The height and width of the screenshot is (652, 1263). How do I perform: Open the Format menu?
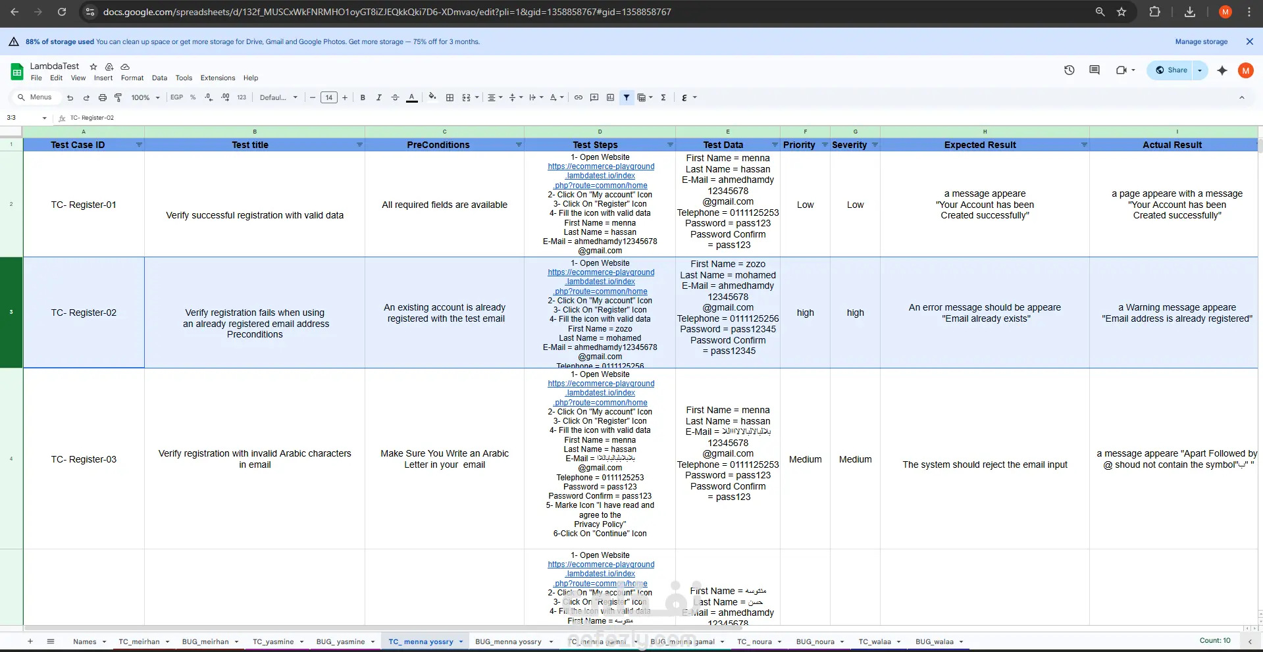[132, 78]
